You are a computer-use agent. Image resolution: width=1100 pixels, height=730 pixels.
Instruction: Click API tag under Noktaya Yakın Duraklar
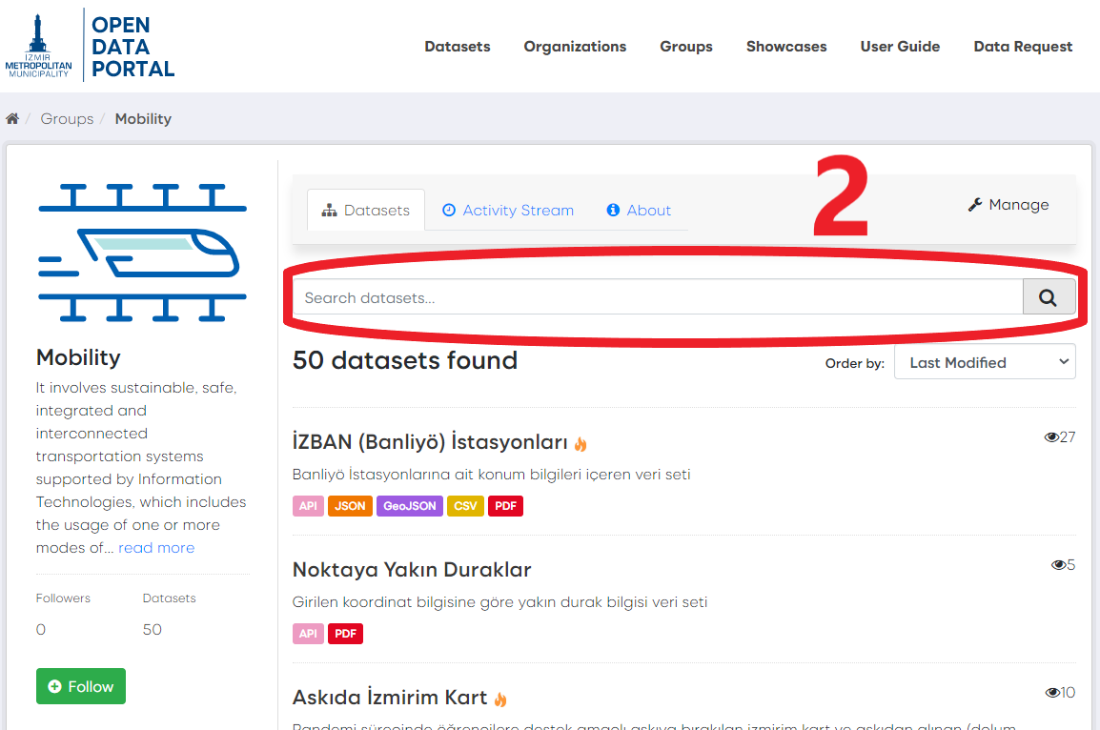point(308,634)
